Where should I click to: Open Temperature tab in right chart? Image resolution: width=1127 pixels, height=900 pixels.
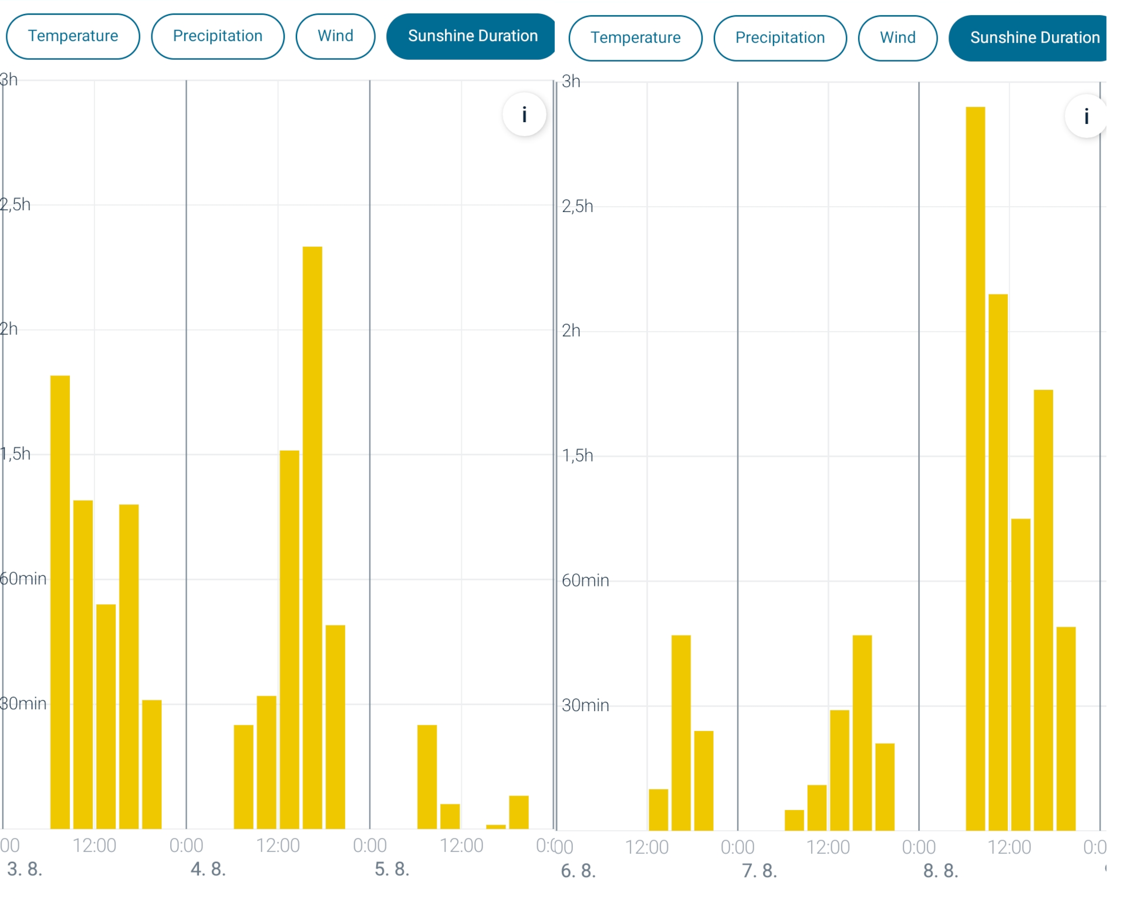[x=635, y=38]
